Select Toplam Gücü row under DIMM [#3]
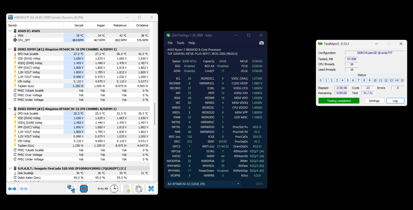 coord(78,146)
